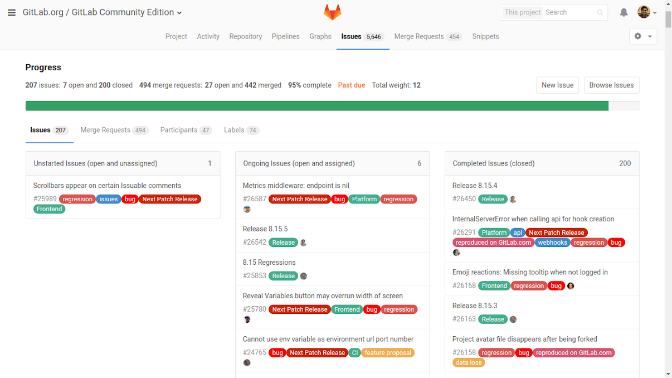Open the 8.15 Regressions issue
Viewport: 672px width, 378px height.
coord(269,263)
